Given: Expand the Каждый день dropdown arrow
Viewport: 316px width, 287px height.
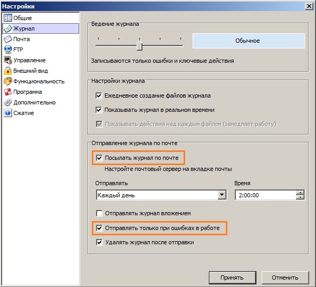Looking at the screenshot, I should pyautogui.click(x=222, y=195).
